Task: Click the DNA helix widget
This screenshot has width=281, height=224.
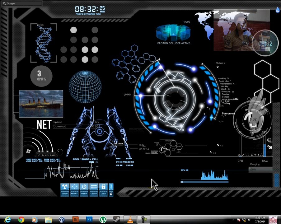Action: [44, 43]
